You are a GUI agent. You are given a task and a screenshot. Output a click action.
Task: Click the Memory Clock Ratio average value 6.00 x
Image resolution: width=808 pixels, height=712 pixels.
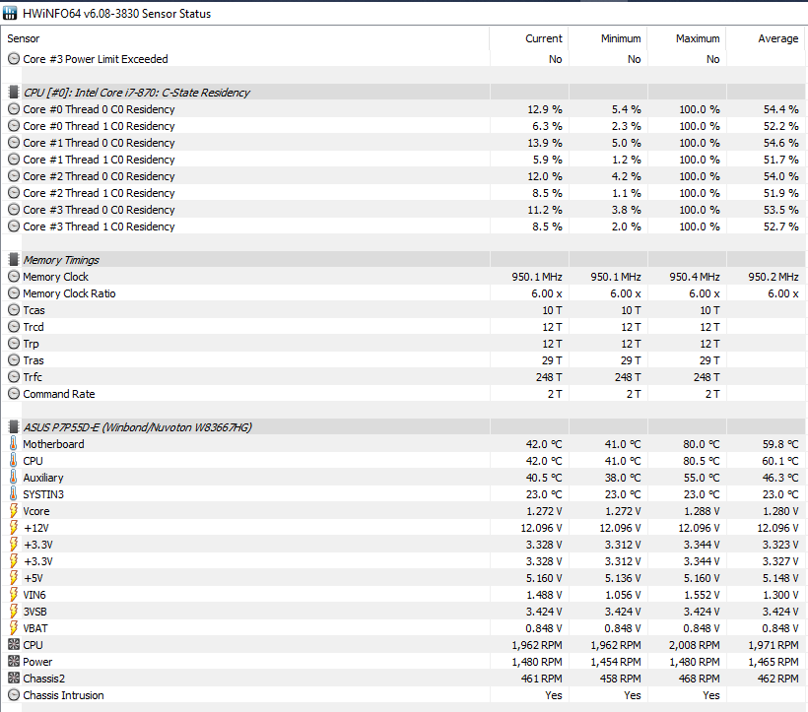pos(782,293)
